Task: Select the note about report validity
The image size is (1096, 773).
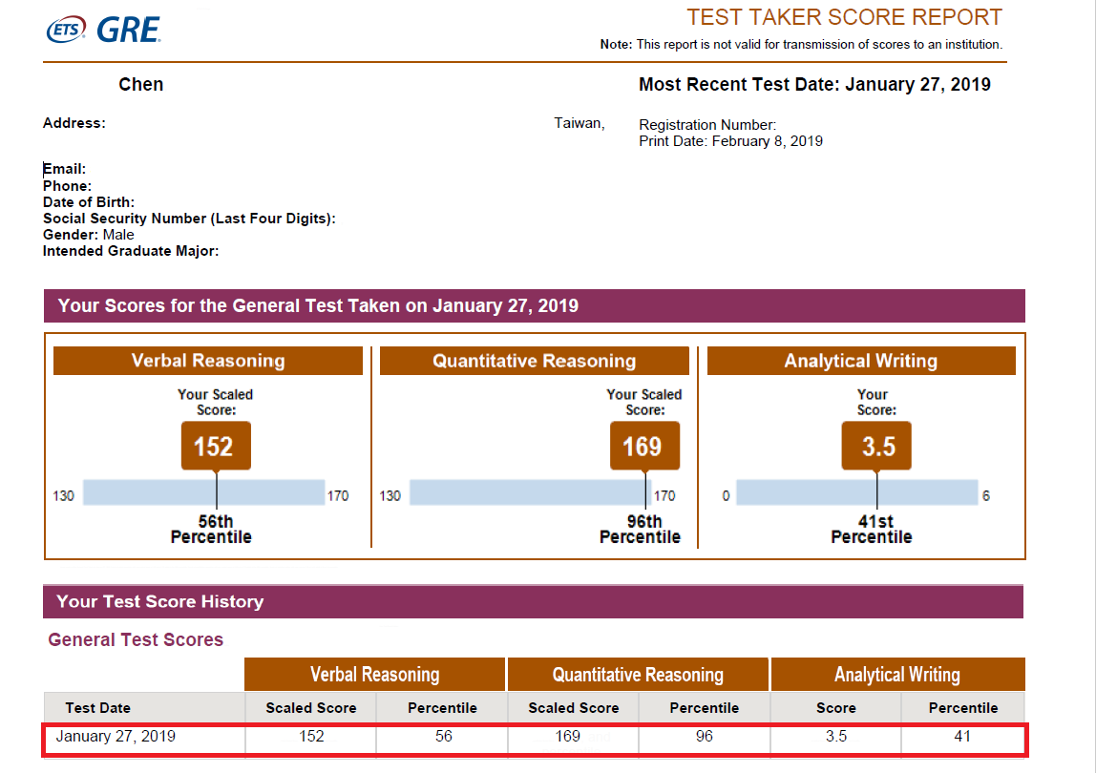Action: (x=801, y=45)
